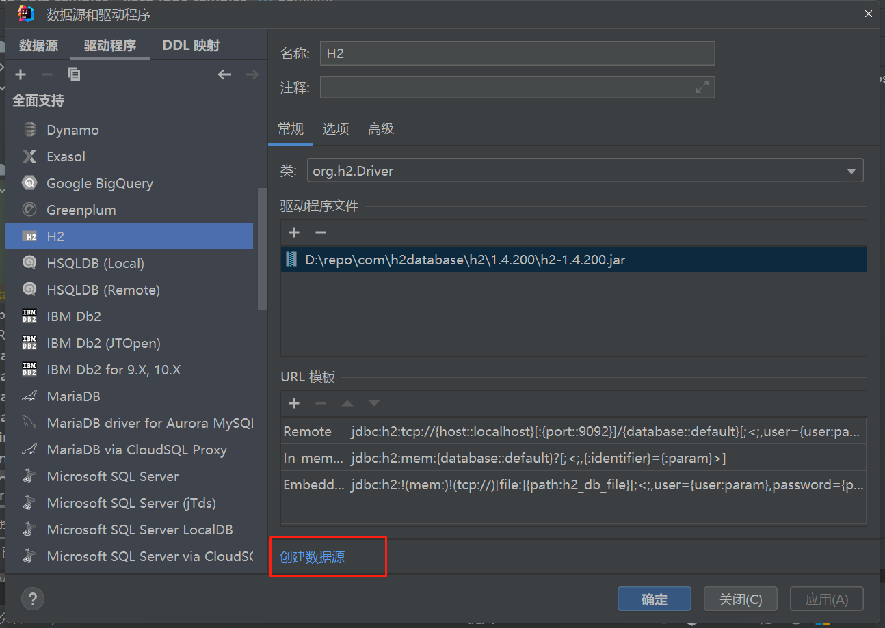Click the 应用(A) button
The height and width of the screenshot is (628, 885).
tap(827, 599)
